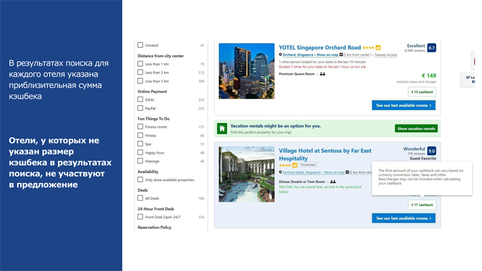Follow Orchard, Singapore – Show on map link

pos(311,54)
